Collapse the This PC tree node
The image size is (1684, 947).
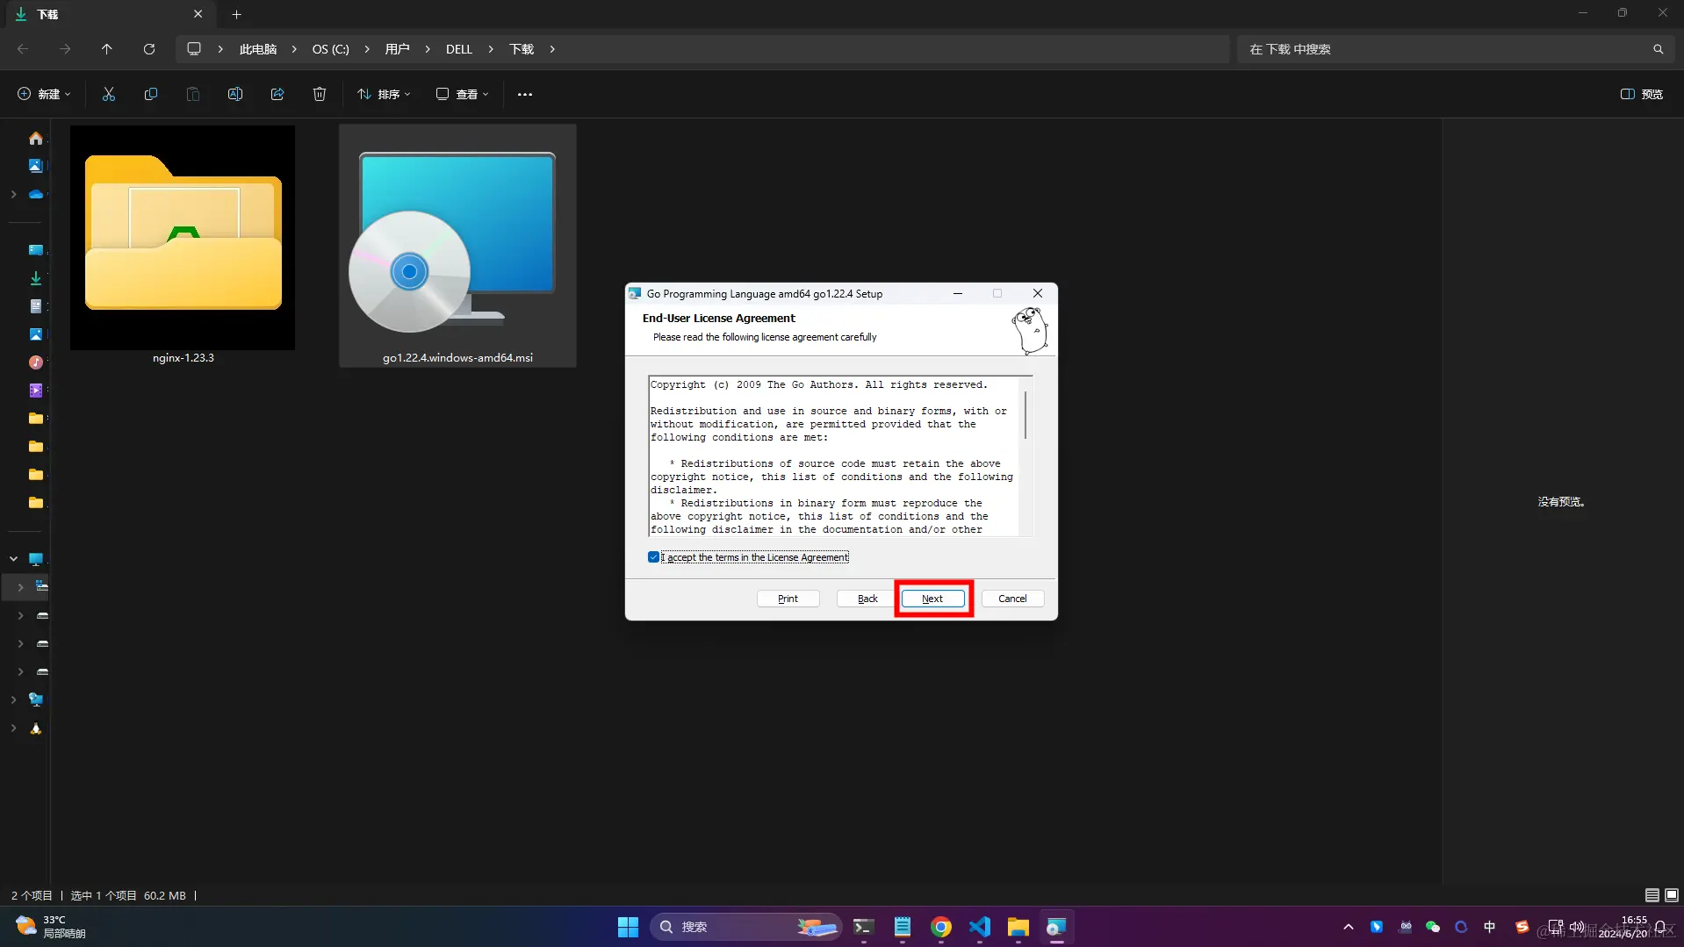(13, 559)
